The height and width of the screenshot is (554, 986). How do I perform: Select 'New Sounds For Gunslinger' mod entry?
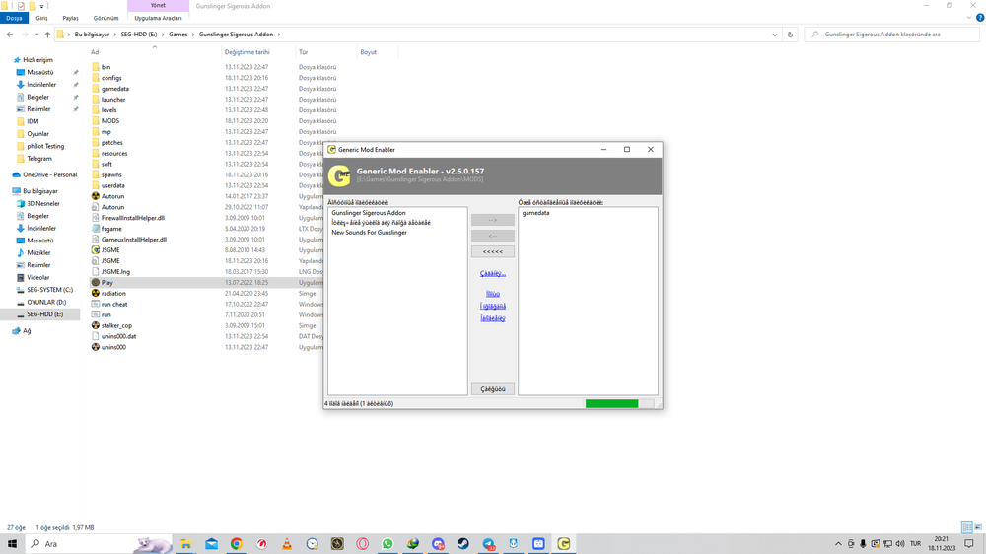(369, 233)
